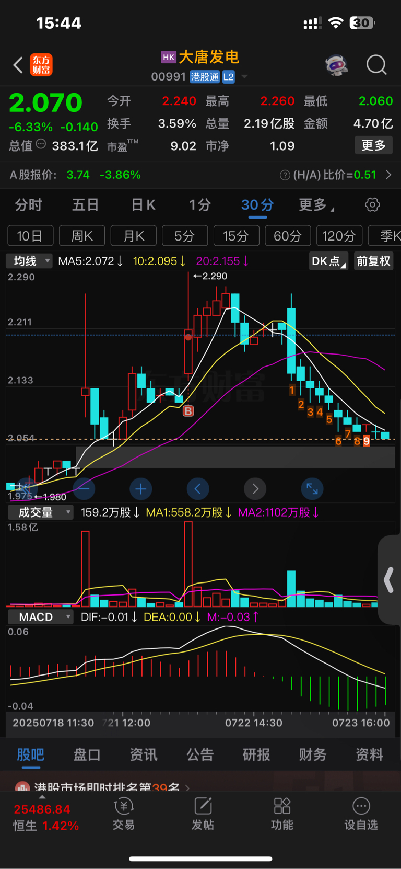Open stock search magnifier

376,65
